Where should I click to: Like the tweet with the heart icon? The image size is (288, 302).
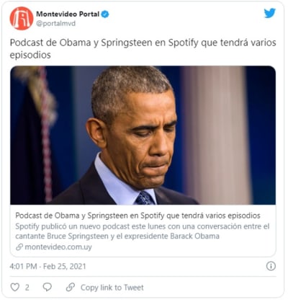click(15, 287)
